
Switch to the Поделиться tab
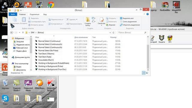34,14
